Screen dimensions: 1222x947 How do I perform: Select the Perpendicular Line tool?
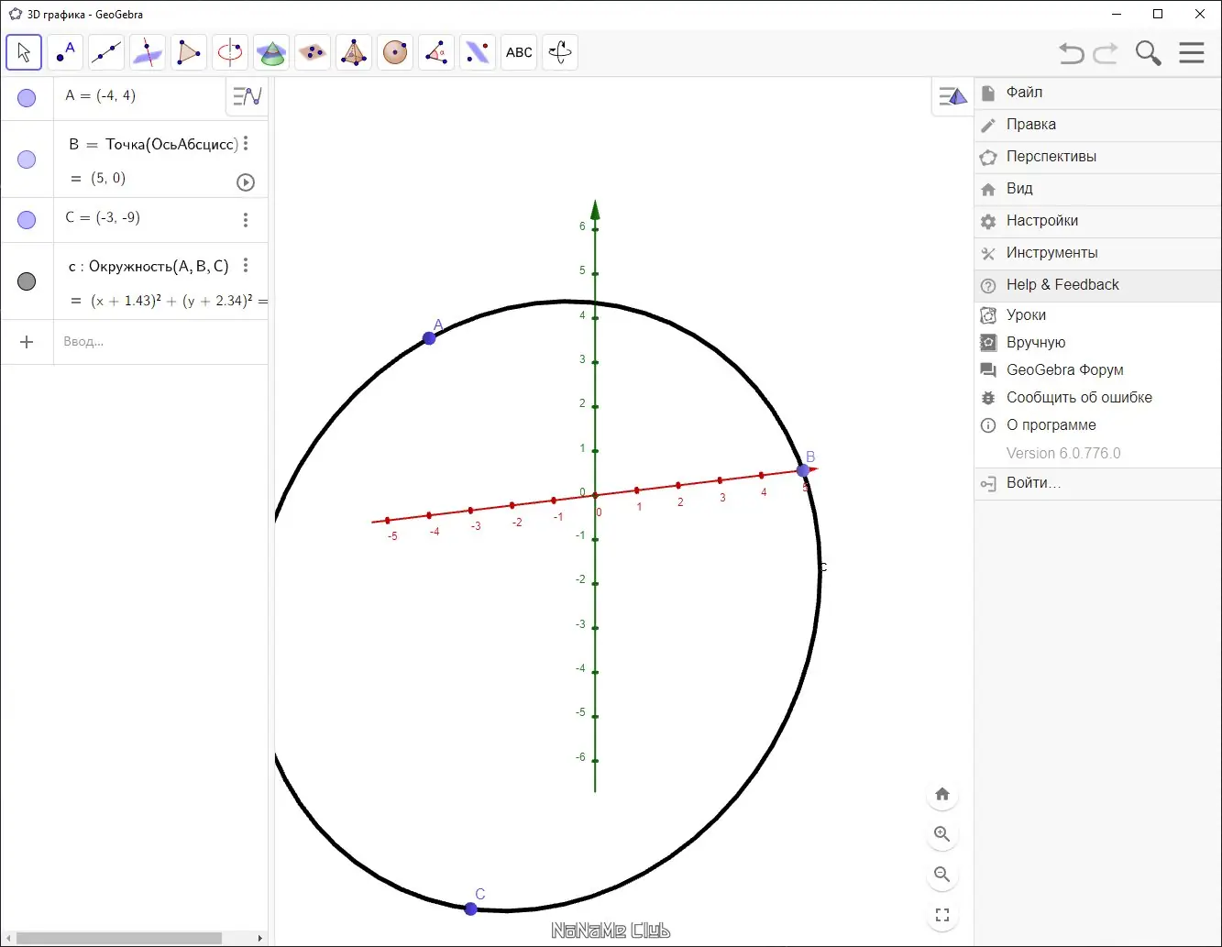(x=148, y=52)
